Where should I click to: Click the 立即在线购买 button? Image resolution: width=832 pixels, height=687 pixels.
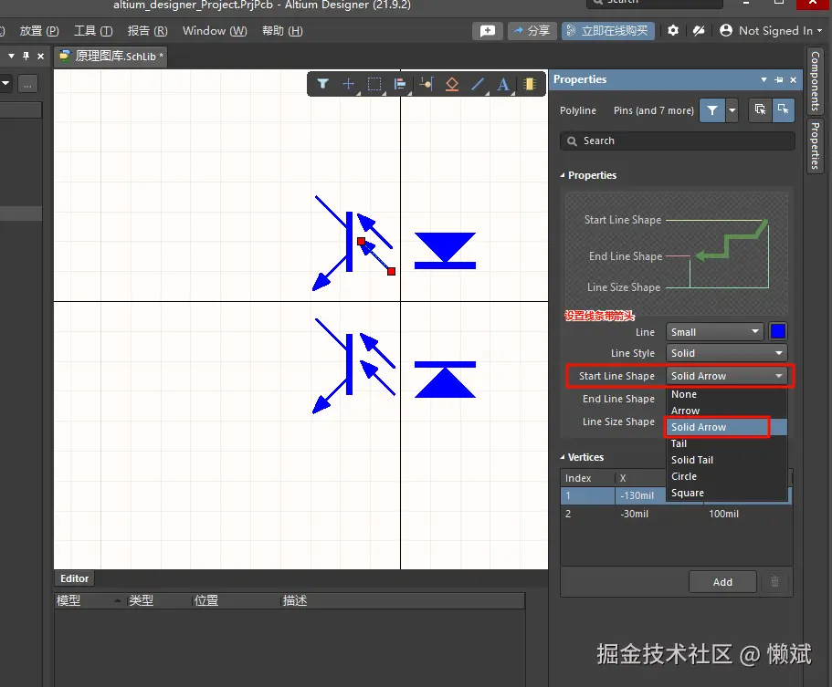(x=608, y=31)
